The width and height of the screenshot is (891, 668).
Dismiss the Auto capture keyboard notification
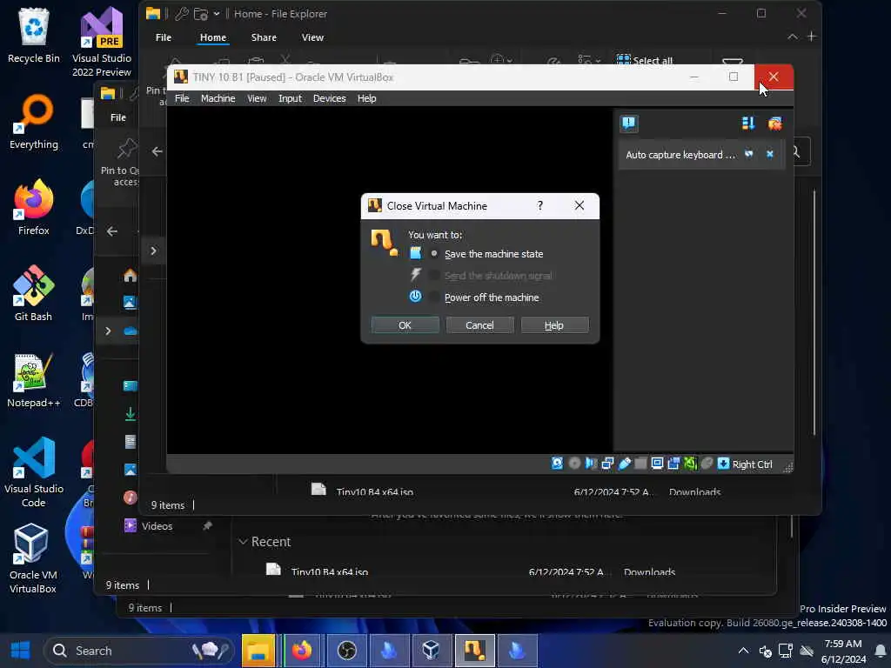click(769, 154)
